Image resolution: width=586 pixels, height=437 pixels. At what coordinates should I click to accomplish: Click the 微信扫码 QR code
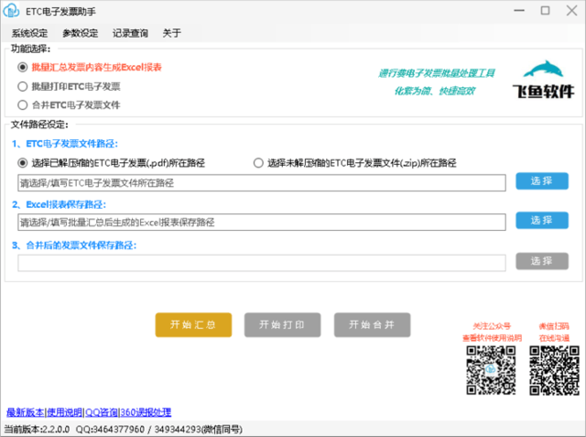click(x=554, y=370)
